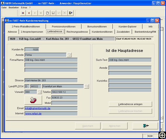Click 'Ist die Hauptadresse' heading
Viewport: 166px width, 139px height.
(124, 51)
